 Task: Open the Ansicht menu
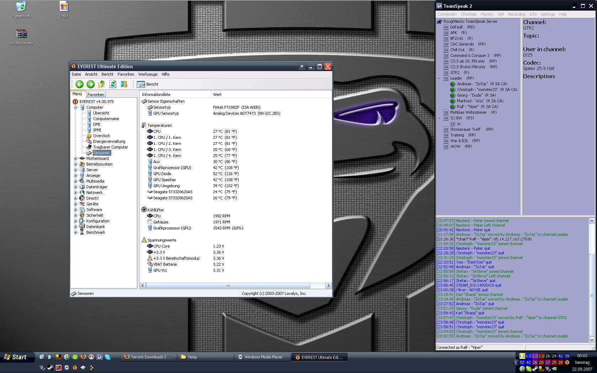point(91,74)
